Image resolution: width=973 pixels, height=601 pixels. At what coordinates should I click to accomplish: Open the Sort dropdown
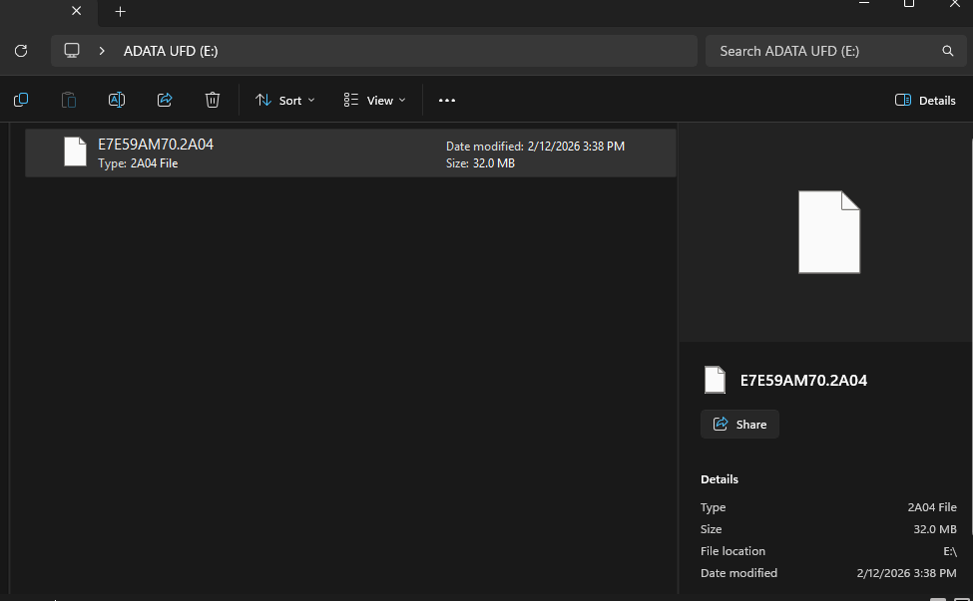pyautogui.click(x=285, y=100)
